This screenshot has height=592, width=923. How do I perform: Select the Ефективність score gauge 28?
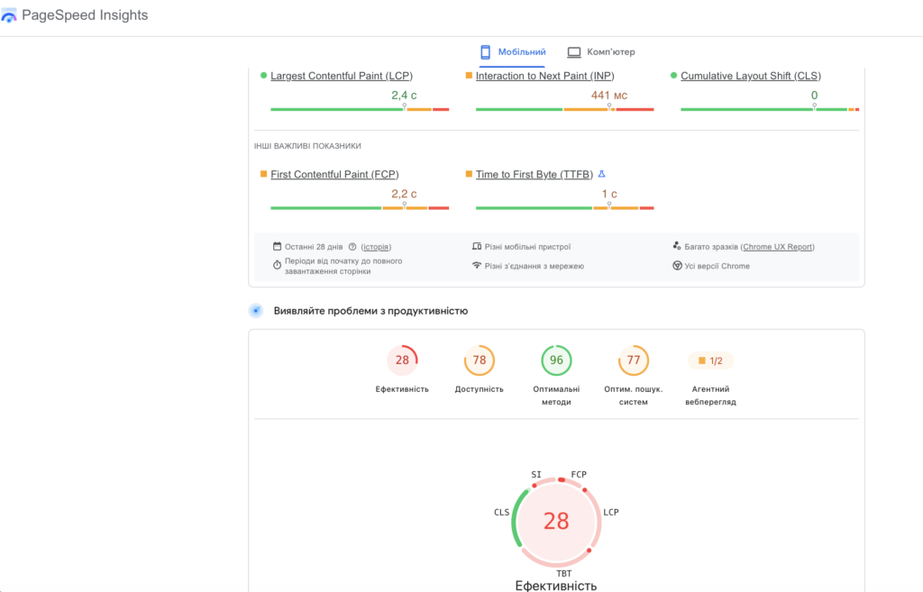[x=402, y=360]
